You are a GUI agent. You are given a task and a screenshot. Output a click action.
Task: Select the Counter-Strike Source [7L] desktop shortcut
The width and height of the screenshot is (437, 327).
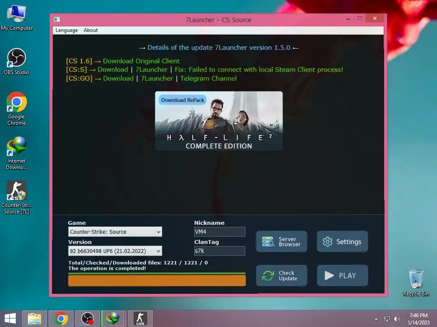(x=17, y=197)
